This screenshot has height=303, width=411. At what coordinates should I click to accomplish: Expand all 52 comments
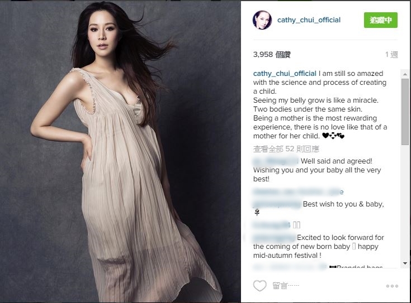point(286,149)
